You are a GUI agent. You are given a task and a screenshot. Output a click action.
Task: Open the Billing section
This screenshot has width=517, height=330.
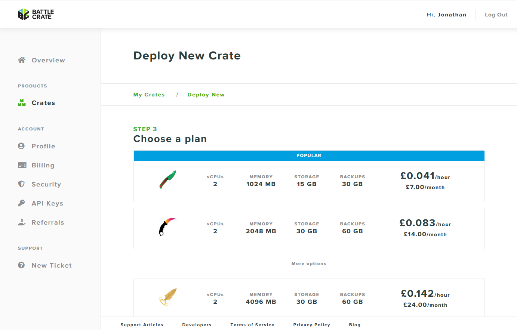pos(43,165)
